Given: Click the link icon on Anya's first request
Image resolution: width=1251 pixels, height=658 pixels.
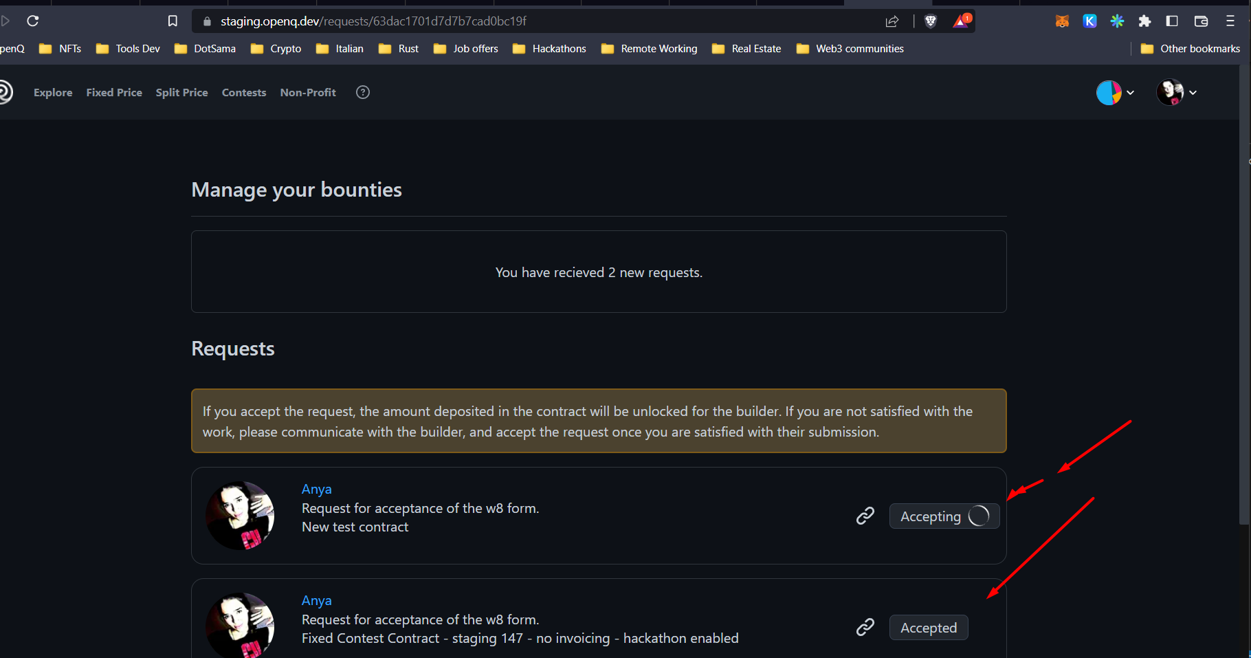Looking at the screenshot, I should click(x=865, y=515).
